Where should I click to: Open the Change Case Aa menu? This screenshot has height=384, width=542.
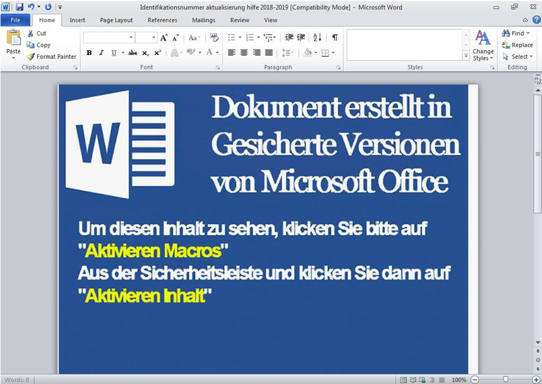click(x=195, y=38)
